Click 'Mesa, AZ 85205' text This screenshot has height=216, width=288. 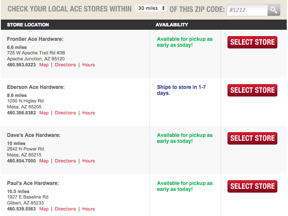click(24, 107)
